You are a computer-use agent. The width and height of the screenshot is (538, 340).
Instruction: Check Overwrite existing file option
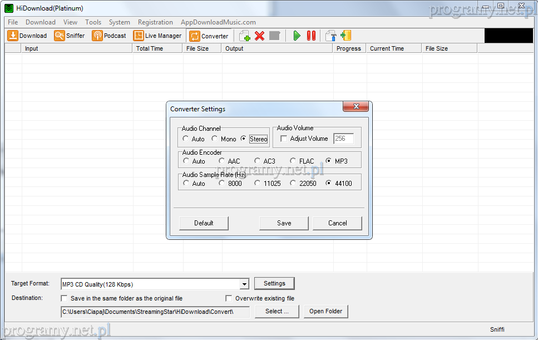click(229, 298)
